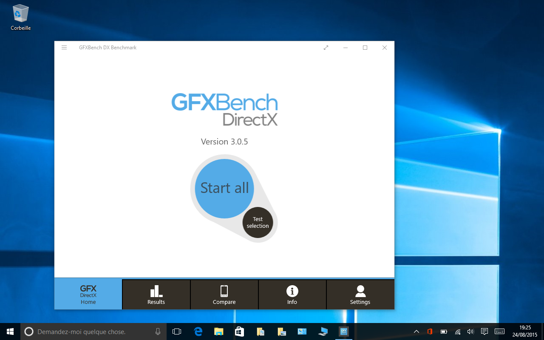Open the Corbeille recycle bin icon
The width and height of the screenshot is (544, 340).
click(21, 17)
